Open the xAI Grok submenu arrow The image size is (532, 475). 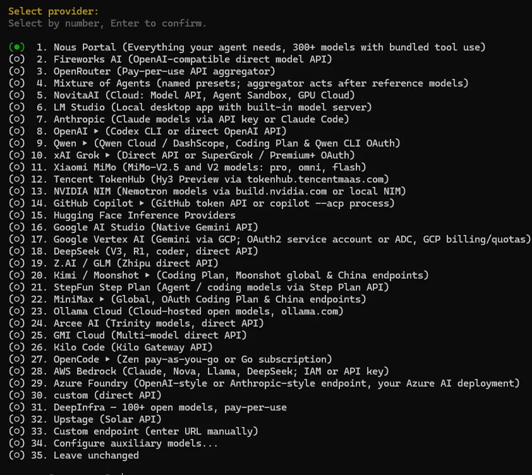point(107,155)
